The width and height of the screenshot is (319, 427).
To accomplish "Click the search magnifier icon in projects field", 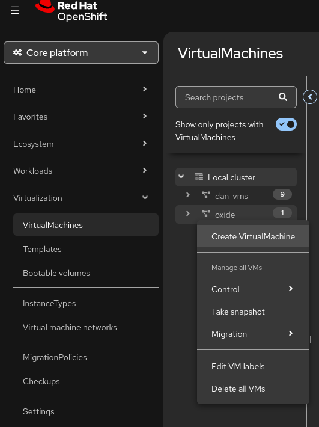I will 283,97.
